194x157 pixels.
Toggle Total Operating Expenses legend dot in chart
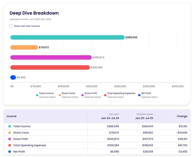coord(105,95)
